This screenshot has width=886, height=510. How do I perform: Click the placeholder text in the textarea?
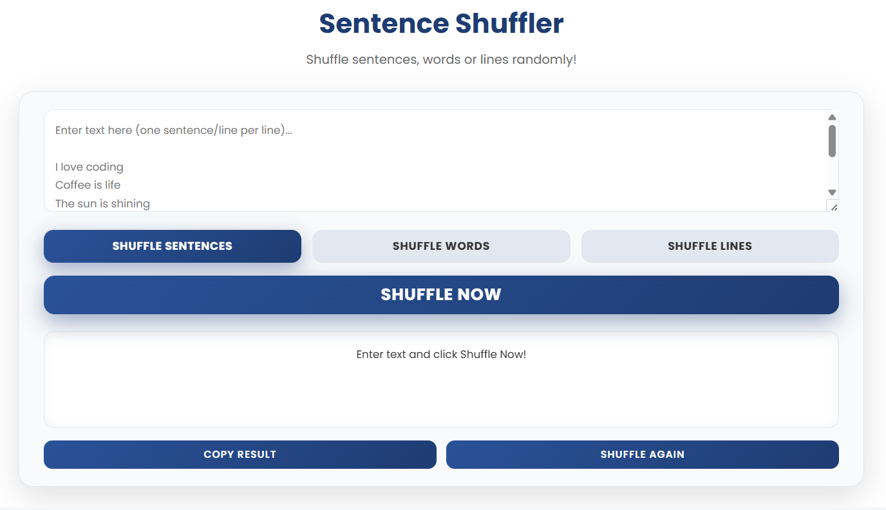tap(173, 129)
